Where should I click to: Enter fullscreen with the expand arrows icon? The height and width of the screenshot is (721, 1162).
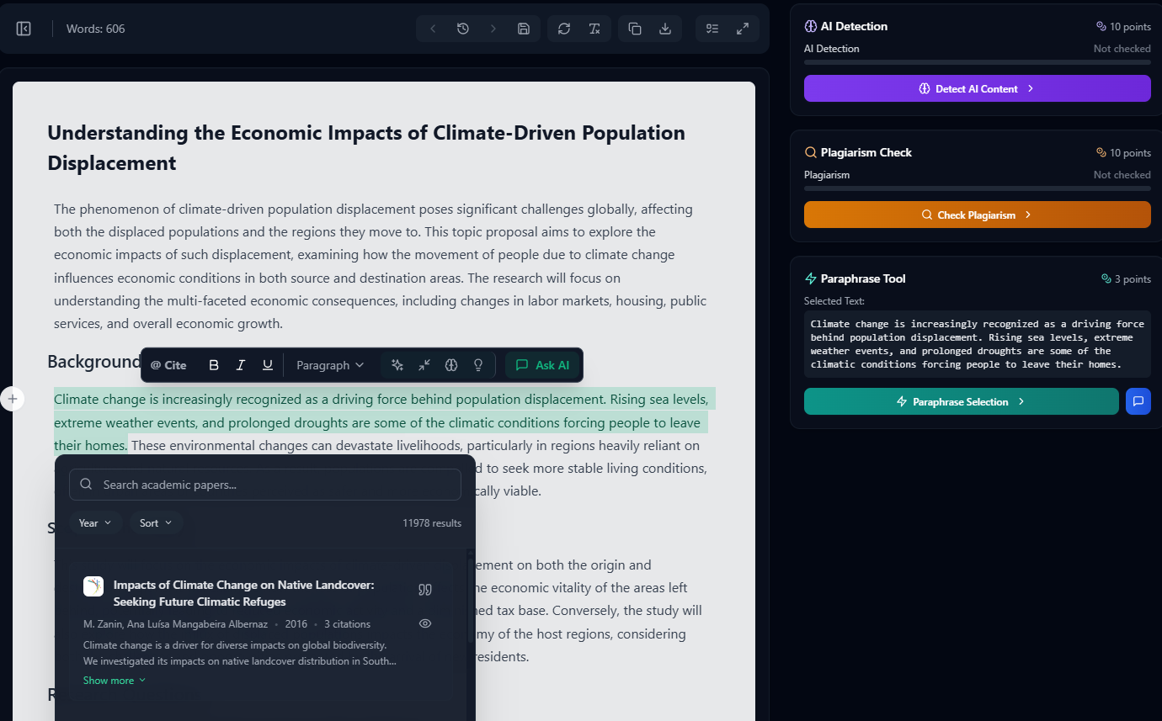(x=743, y=28)
